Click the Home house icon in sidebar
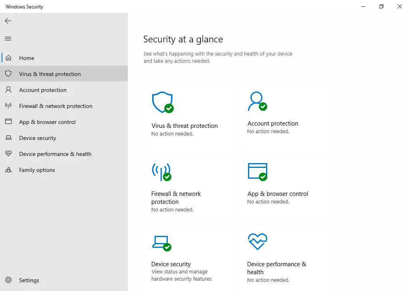The image size is (409, 291). 8,58
